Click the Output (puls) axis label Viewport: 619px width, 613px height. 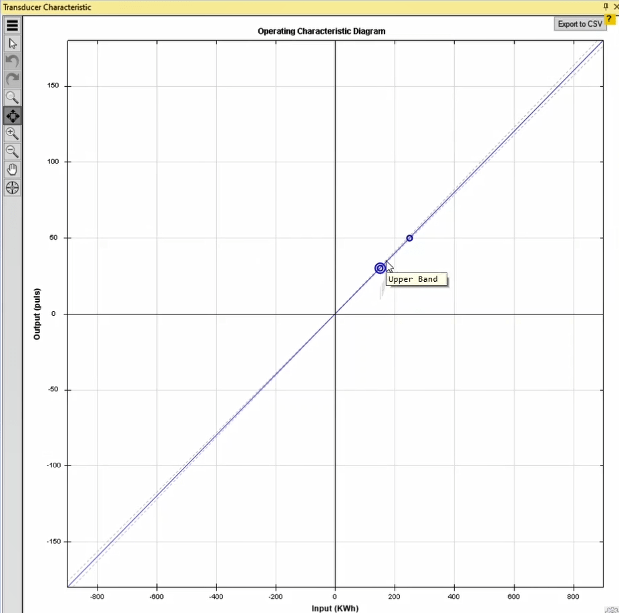point(37,314)
